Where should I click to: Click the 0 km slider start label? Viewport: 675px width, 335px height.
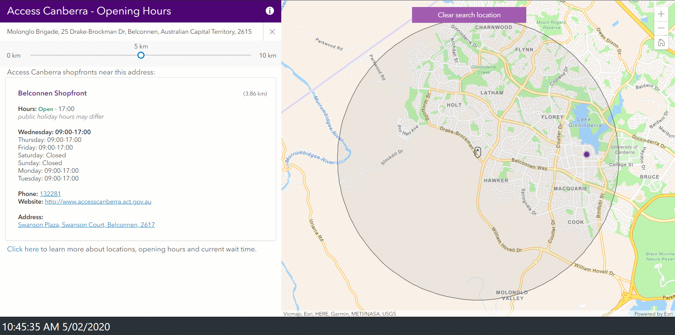point(14,55)
